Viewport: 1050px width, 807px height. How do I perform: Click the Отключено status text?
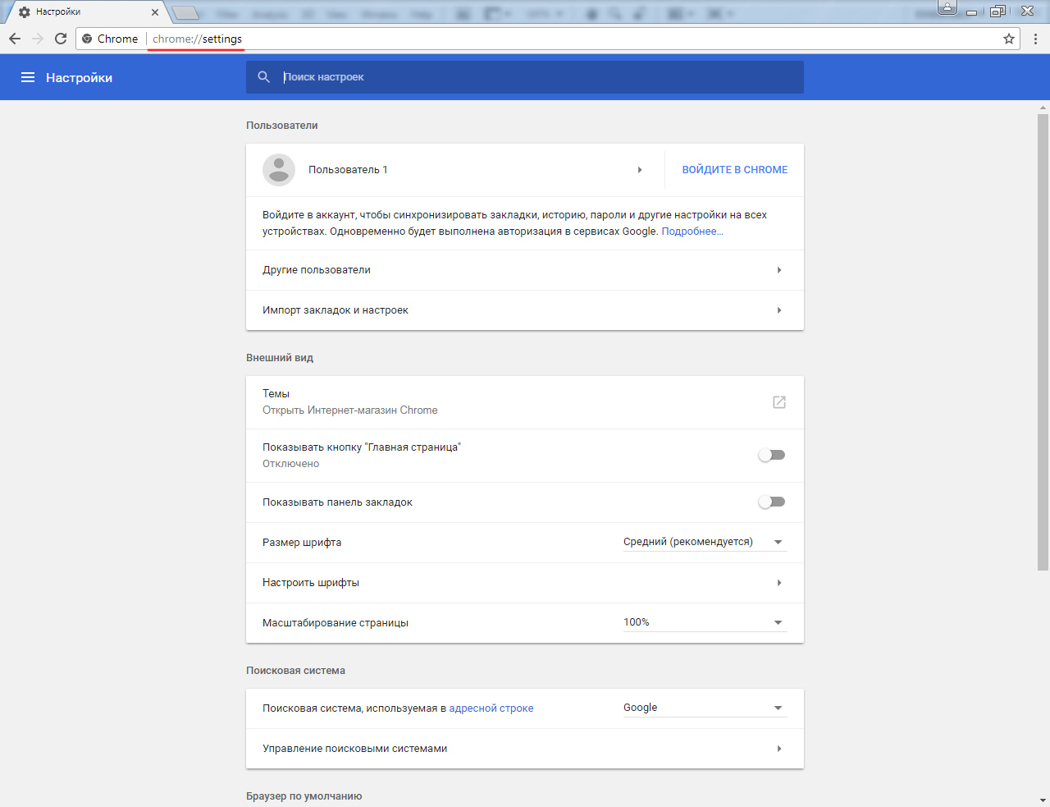pos(291,464)
